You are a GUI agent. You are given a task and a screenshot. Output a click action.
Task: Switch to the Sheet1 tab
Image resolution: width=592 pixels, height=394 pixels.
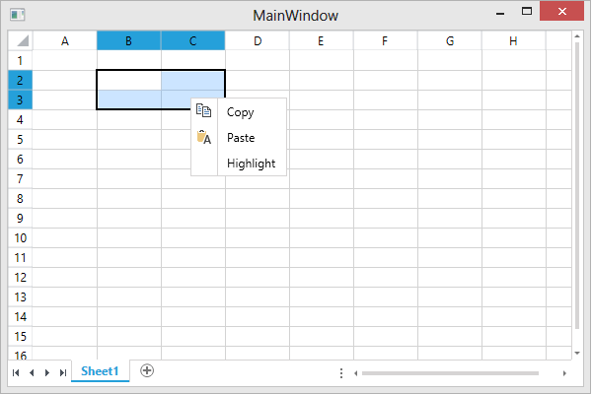point(100,371)
